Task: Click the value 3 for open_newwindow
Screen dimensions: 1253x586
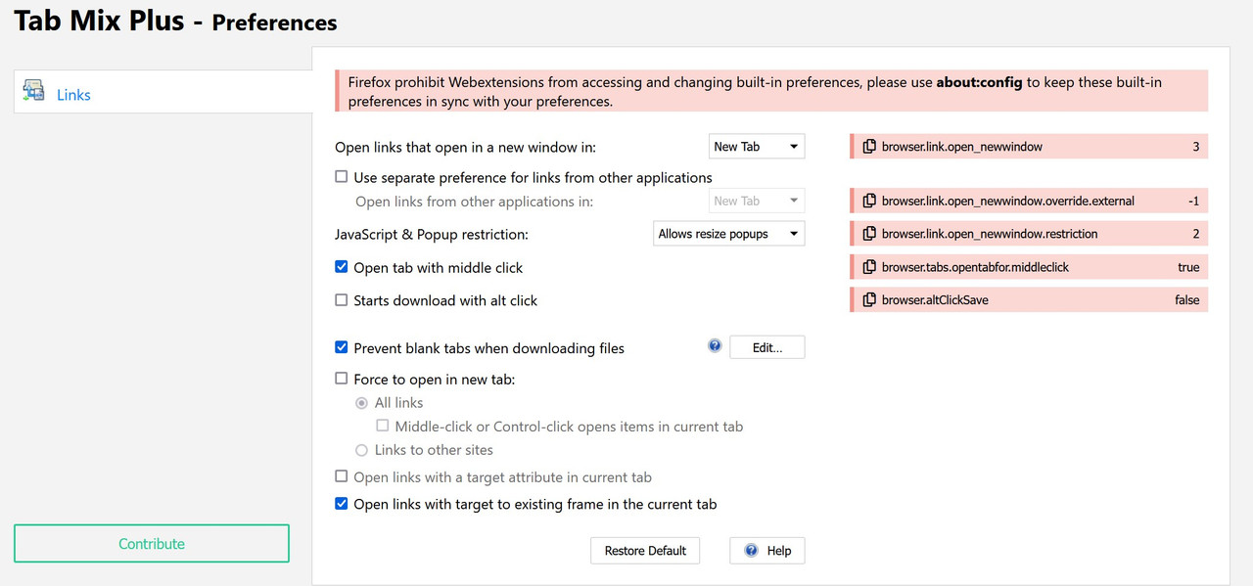Action: (x=1195, y=147)
